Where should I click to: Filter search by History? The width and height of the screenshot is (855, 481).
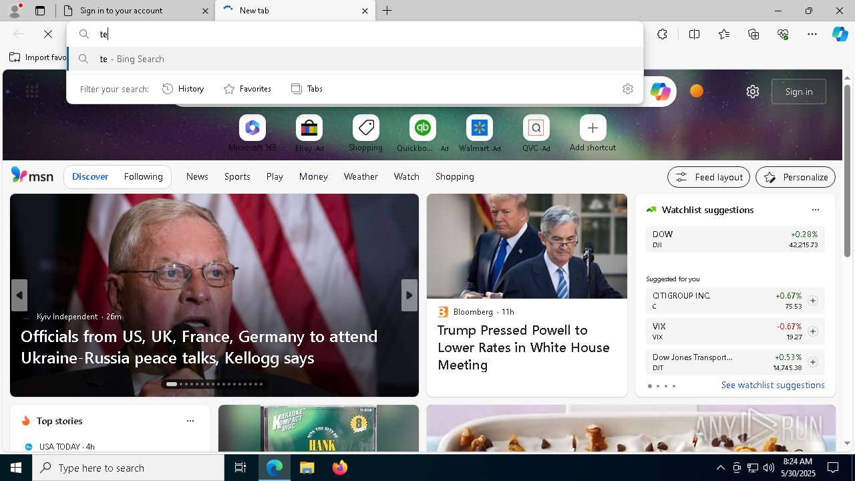click(183, 89)
